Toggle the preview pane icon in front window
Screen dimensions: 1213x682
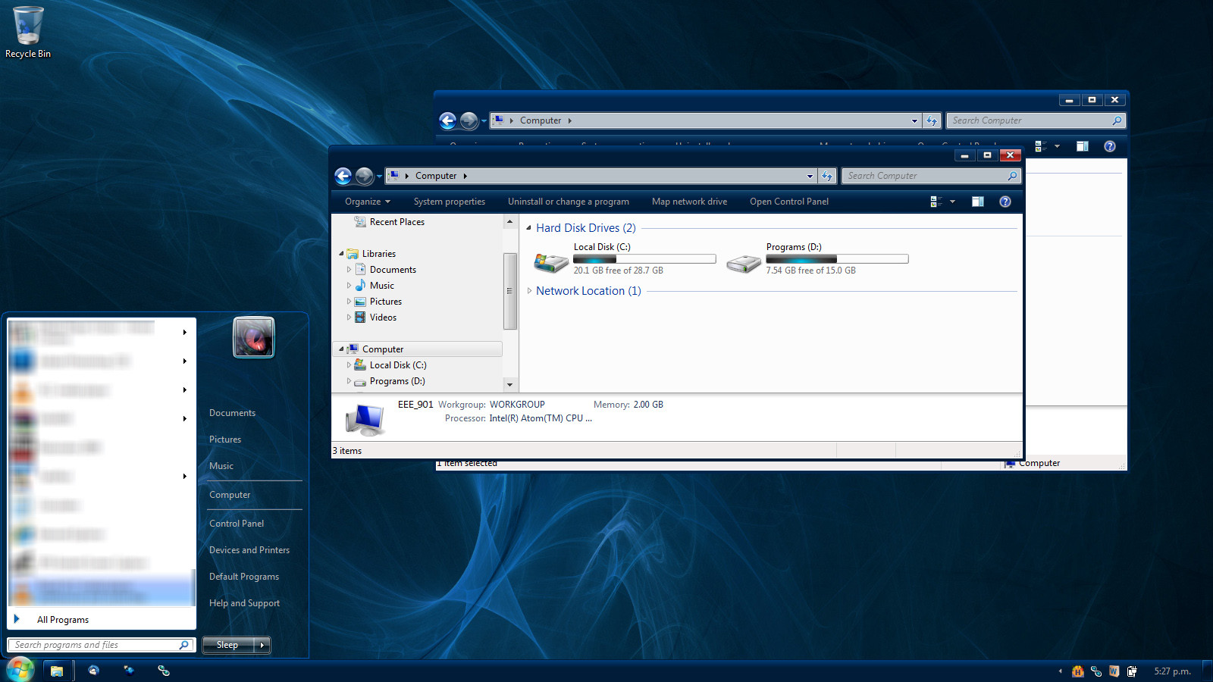coord(978,202)
